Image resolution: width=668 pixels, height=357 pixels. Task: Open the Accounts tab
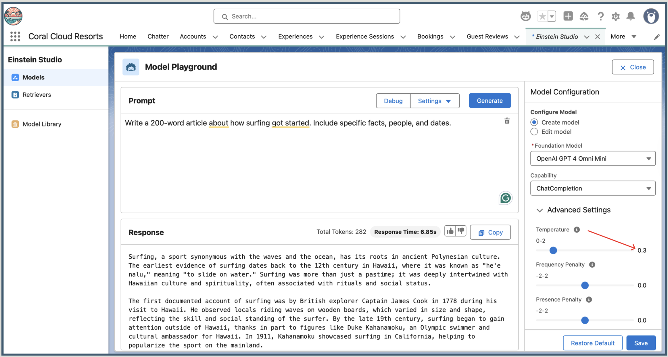coord(193,37)
